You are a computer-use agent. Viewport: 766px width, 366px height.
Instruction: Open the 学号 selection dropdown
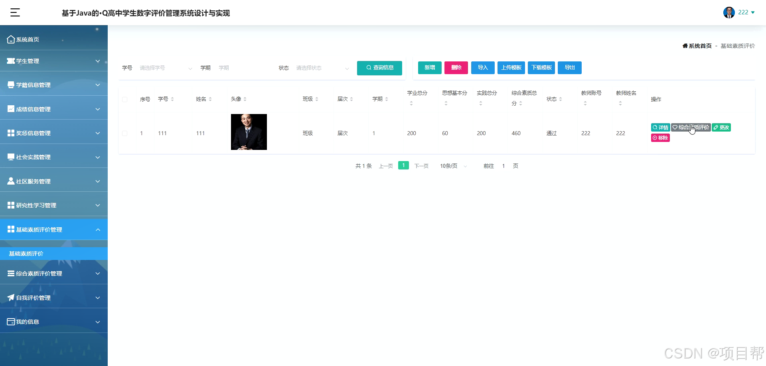(166, 68)
